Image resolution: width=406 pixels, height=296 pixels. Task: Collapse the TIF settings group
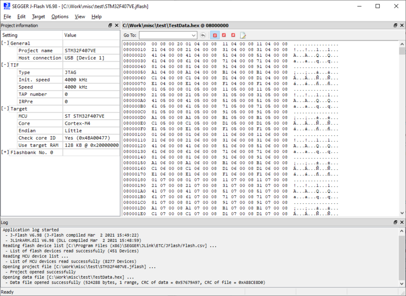pyautogui.click(x=5, y=65)
